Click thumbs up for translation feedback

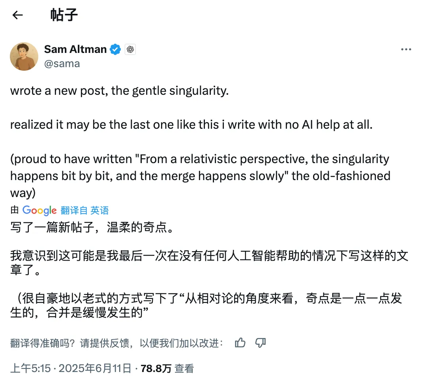pos(240,343)
